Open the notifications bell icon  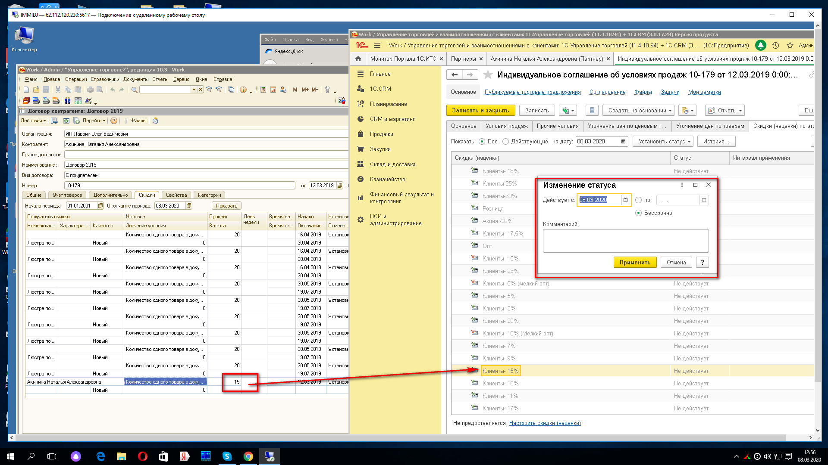(x=760, y=45)
